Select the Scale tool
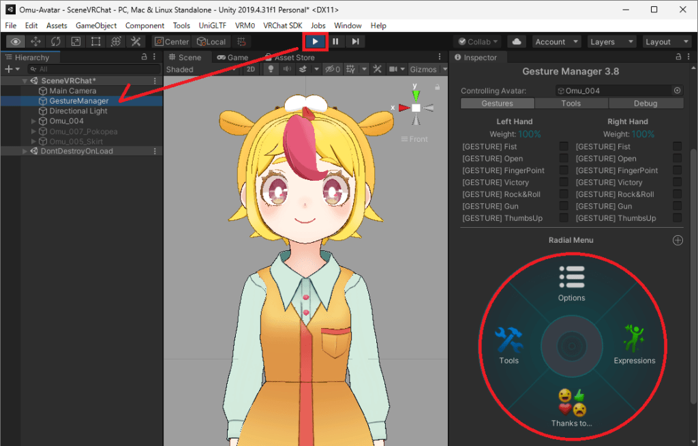This screenshot has width=698, height=446. [75, 41]
